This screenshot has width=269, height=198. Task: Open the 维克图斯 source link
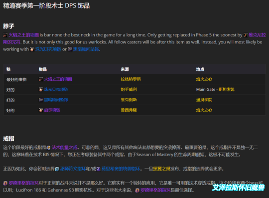point(129,100)
